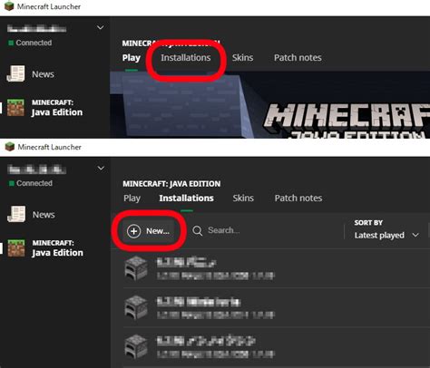Click the Minecraft Java Edition banner logo

tap(347, 121)
